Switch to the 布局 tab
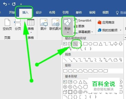 [x=52, y=13]
